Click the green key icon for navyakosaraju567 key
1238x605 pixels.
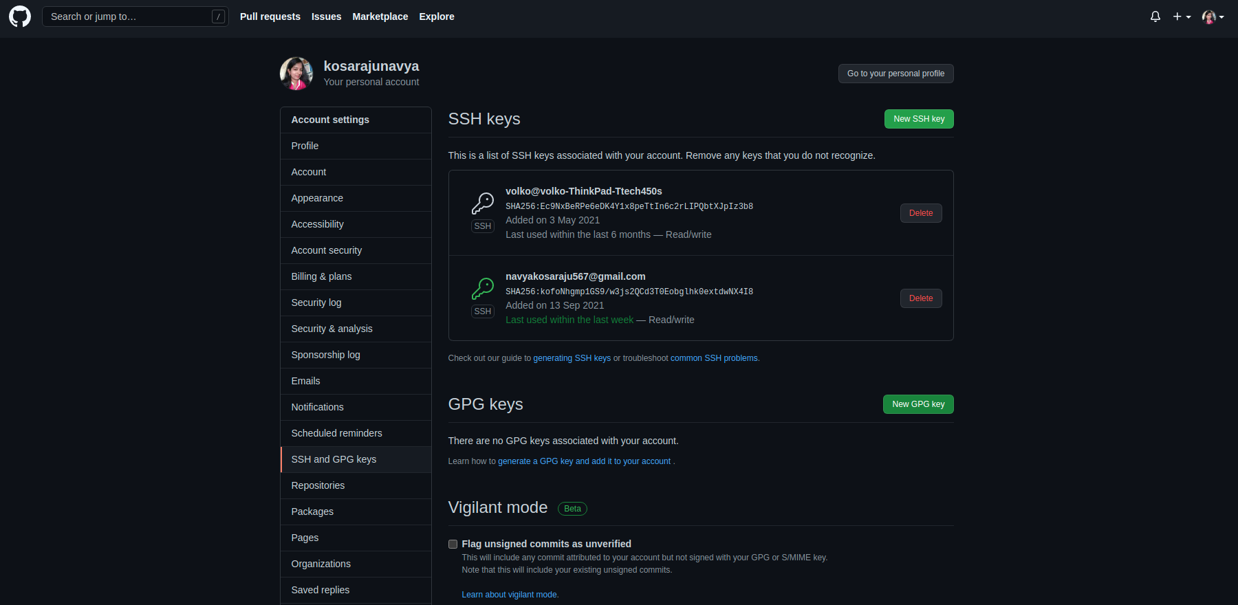point(483,289)
